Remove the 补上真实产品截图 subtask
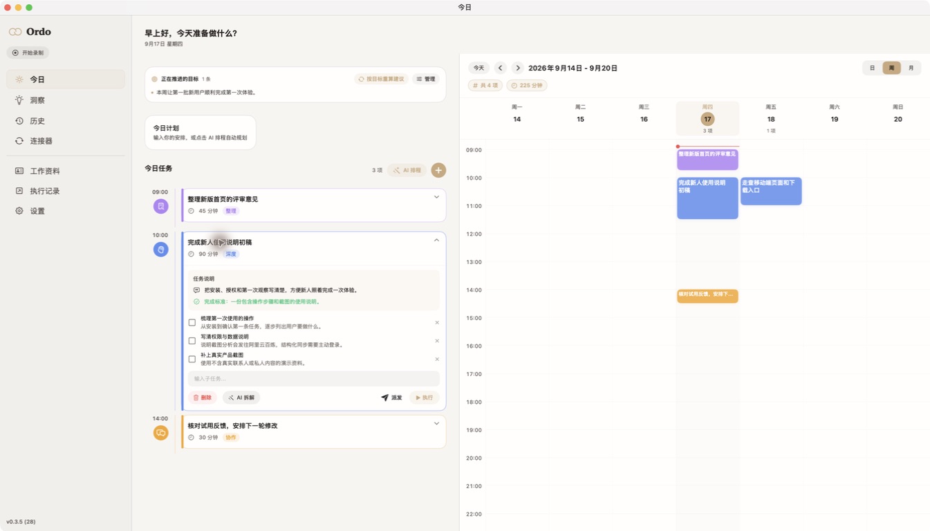The image size is (930, 531). click(437, 359)
